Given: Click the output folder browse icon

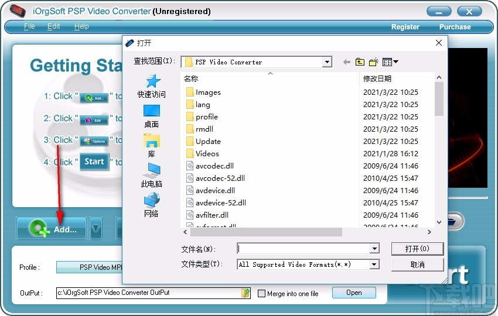Looking at the screenshot, I should click(245, 293).
